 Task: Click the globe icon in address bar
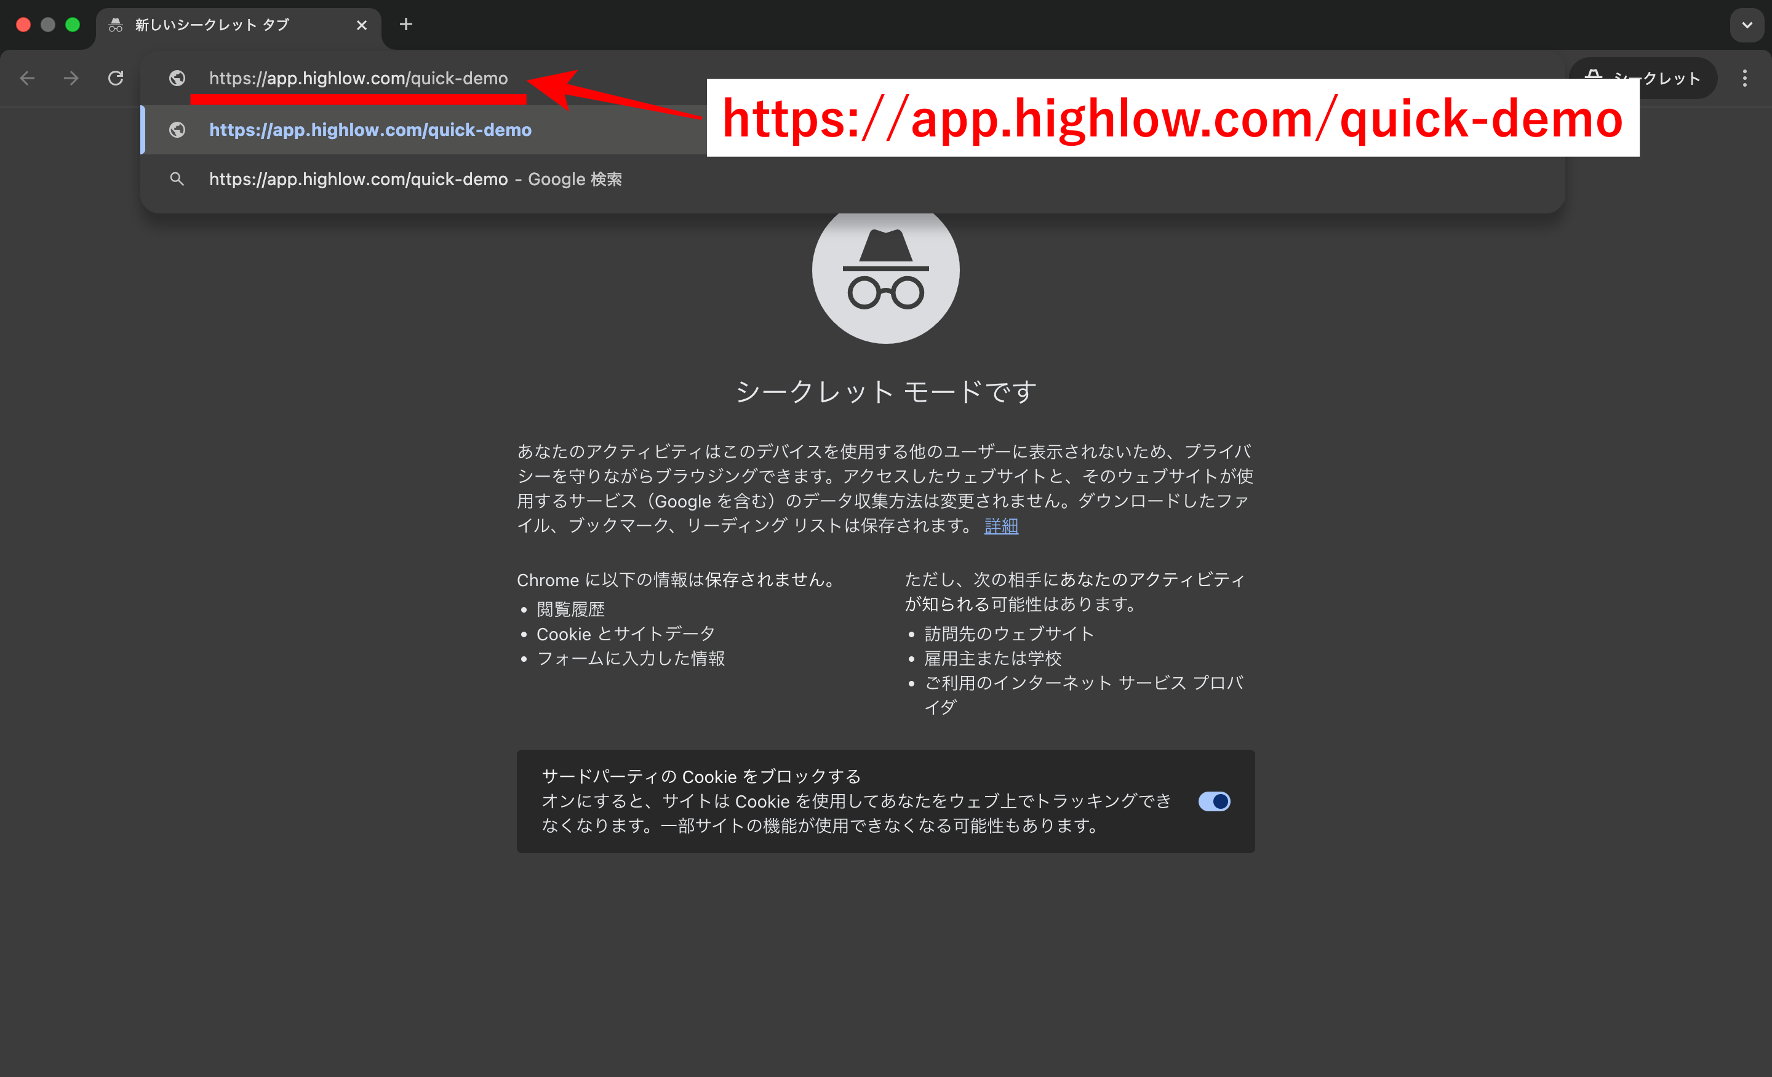(x=177, y=77)
